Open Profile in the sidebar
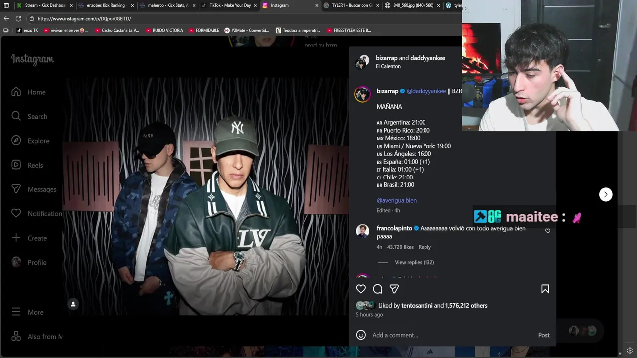637x358 pixels. [28, 262]
